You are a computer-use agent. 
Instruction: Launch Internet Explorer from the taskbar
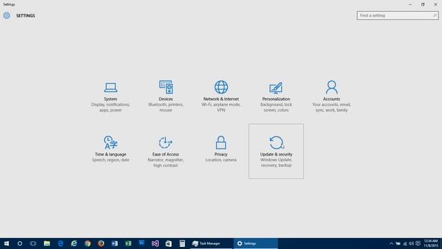click(x=74, y=243)
